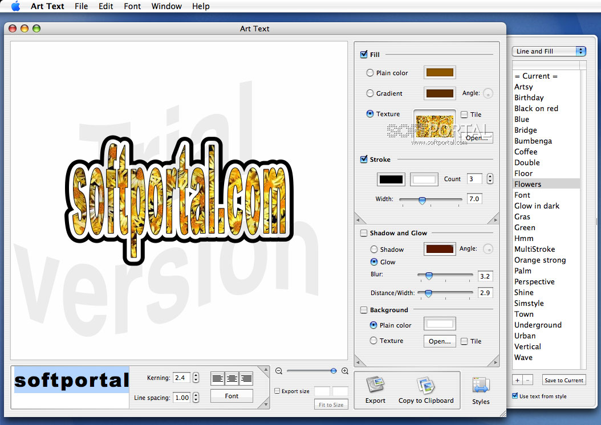Click the Gradient angle dial
Image resolution: width=601 pixels, height=425 pixels.
tap(488, 93)
